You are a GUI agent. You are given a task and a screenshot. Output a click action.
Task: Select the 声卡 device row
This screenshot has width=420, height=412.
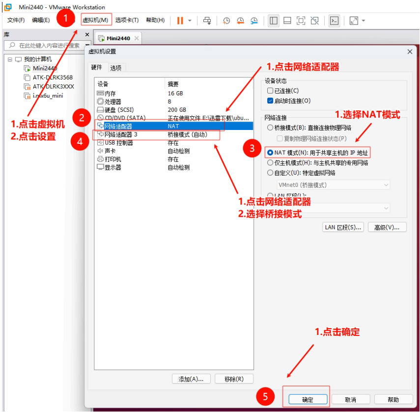pos(173,151)
